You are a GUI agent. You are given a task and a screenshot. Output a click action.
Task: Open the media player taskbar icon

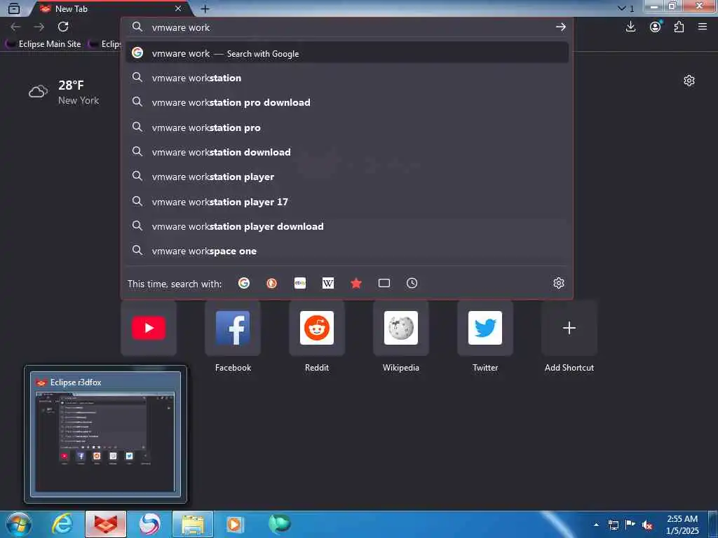[236, 524]
